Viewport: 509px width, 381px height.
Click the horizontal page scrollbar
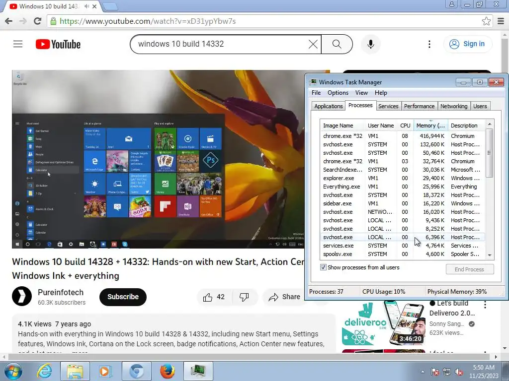coord(250,357)
